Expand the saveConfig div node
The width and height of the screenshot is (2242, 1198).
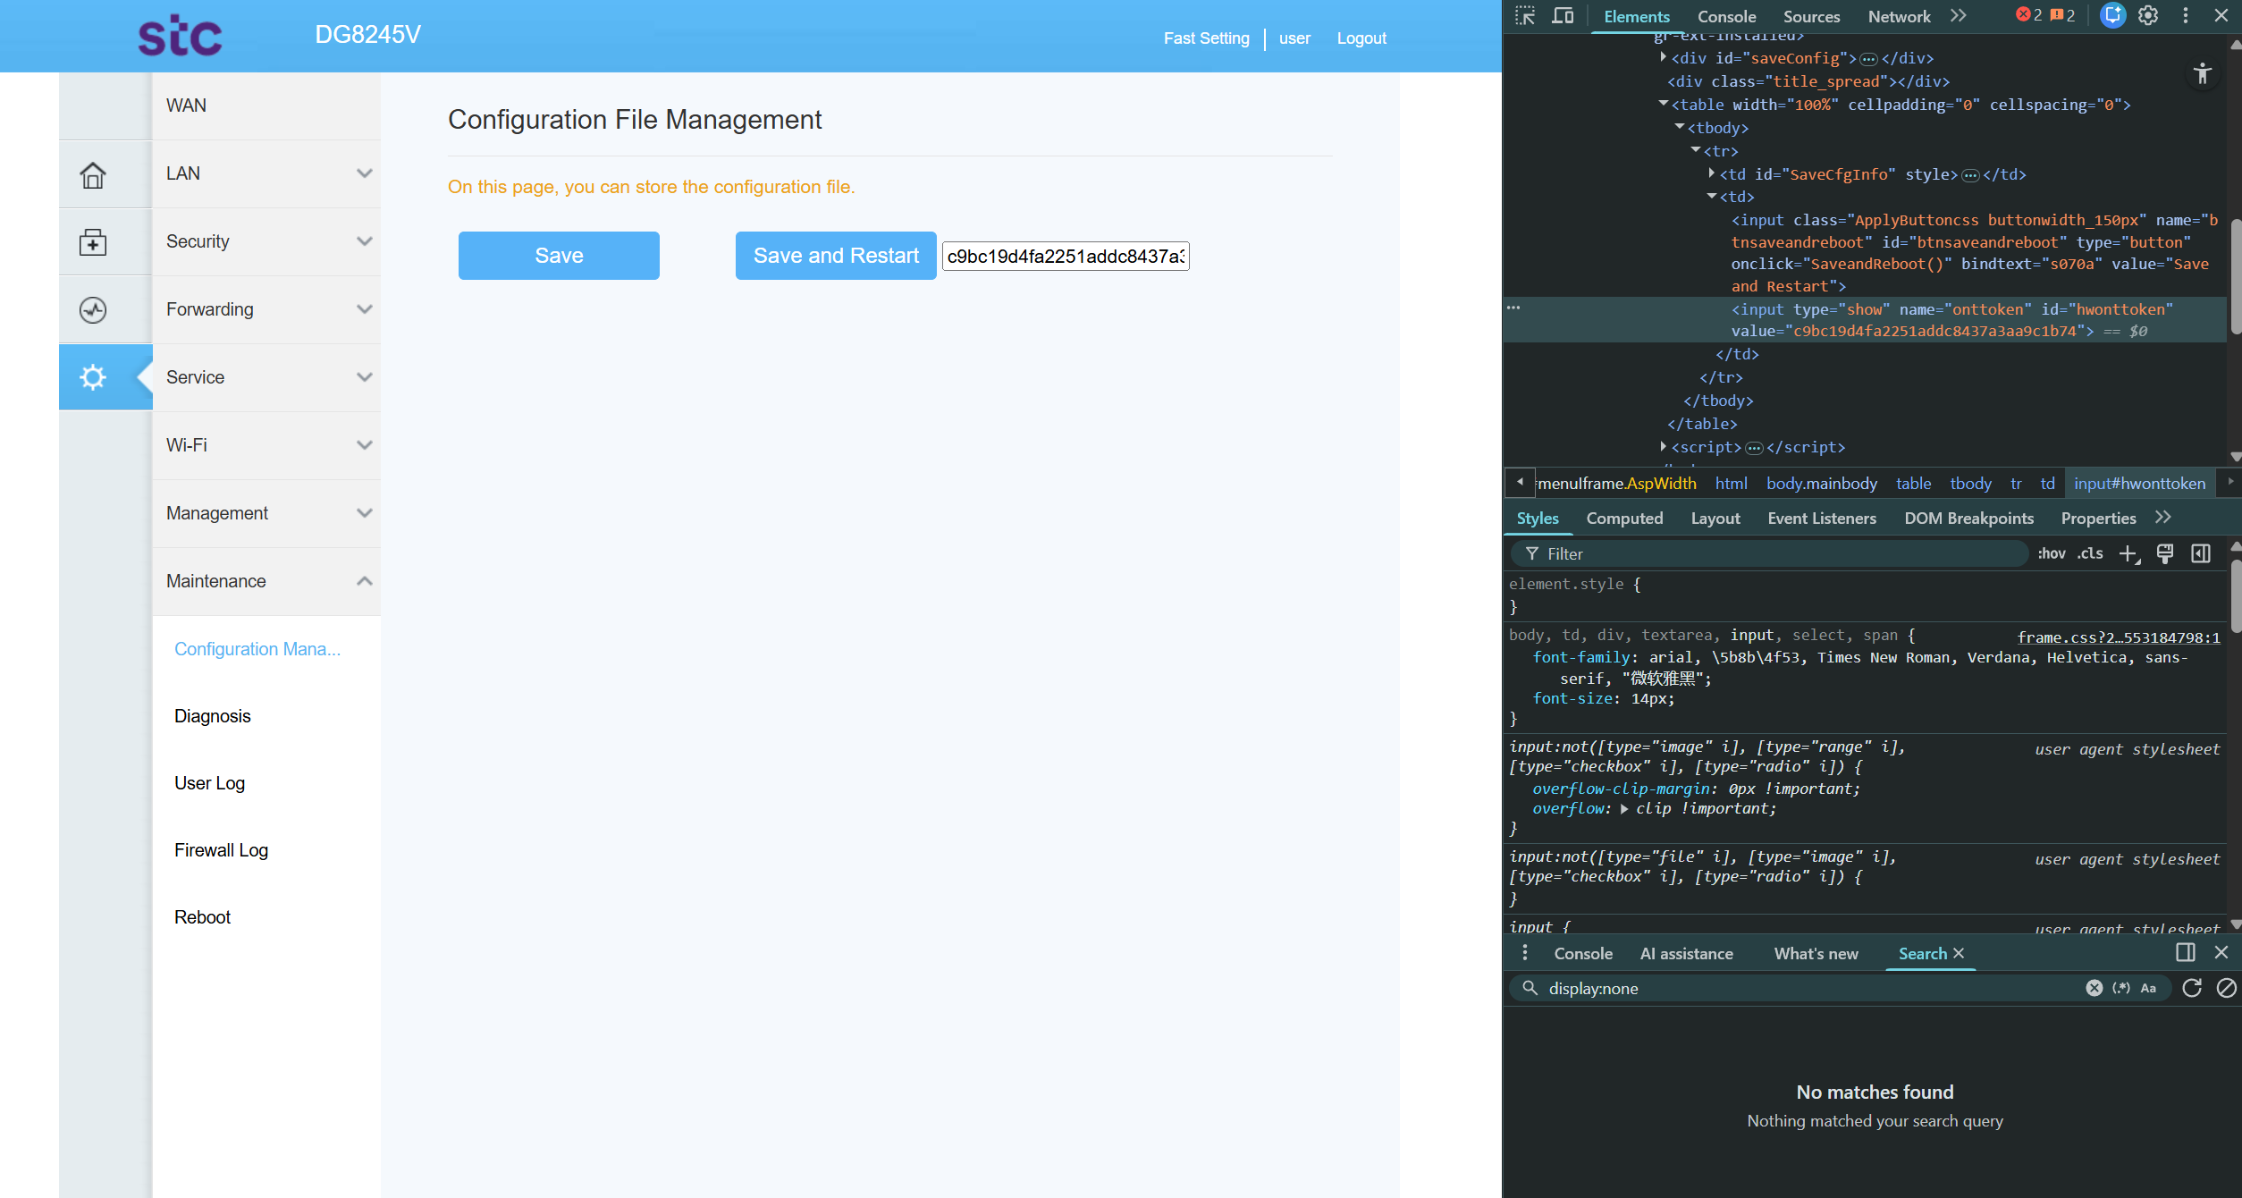pos(1663,58)
